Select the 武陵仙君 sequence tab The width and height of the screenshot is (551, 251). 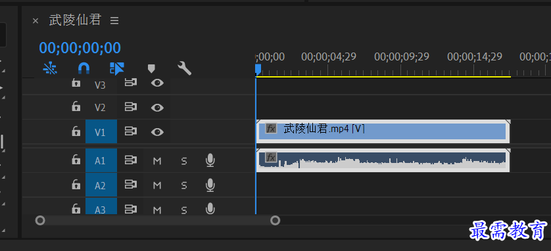point(75,20)
